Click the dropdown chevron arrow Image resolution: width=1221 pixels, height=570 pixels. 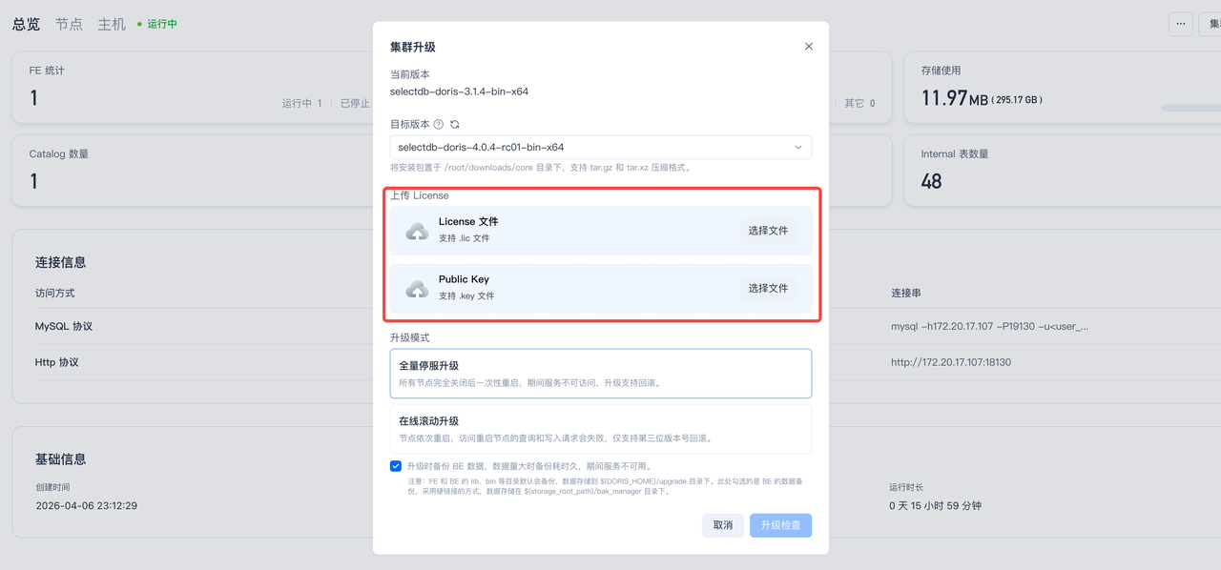pos(798,148)
